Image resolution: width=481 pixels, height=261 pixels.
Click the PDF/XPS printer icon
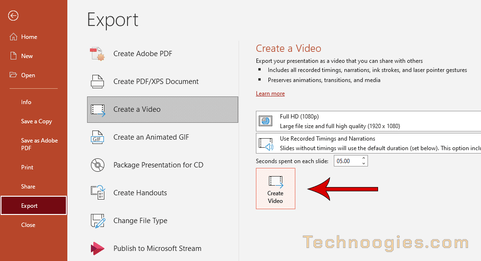pos(98,82)
